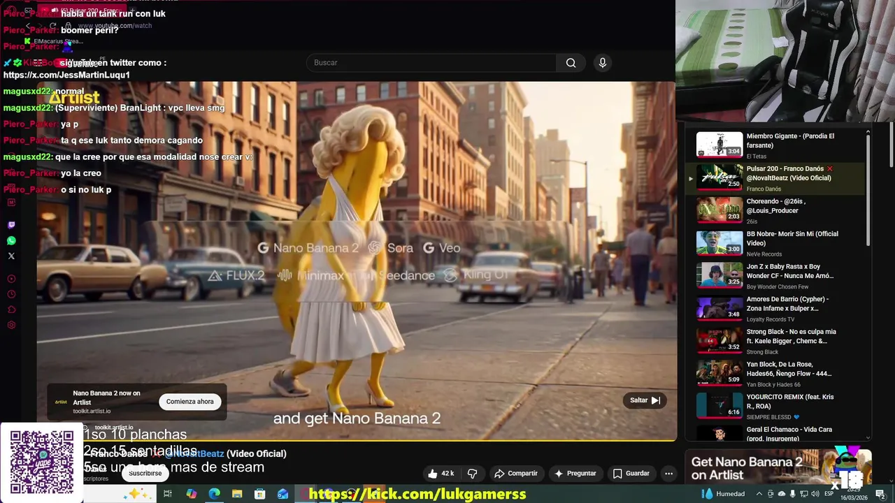Open WhatsApp in the browser sidebar
Viewport: 895px width, 503px height.
pyautogui.click(x=11, y=240)
